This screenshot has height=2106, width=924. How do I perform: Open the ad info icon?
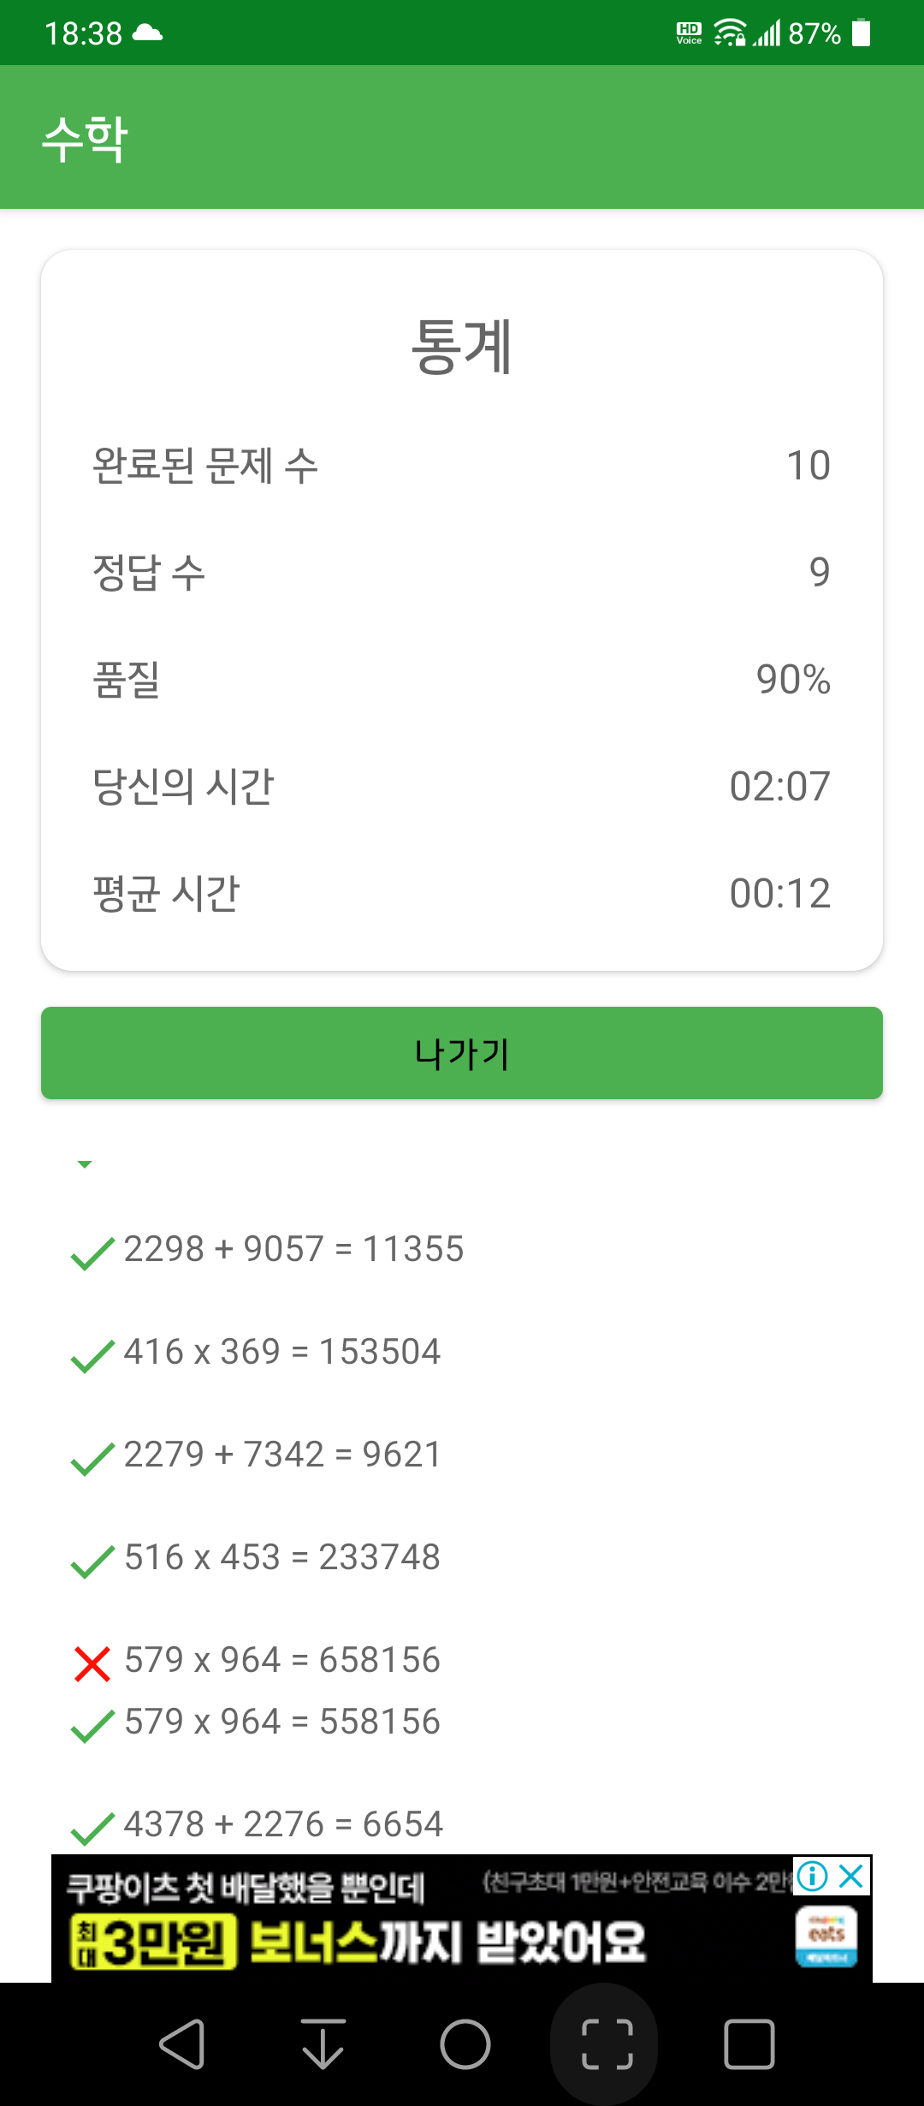(812, 1877)
